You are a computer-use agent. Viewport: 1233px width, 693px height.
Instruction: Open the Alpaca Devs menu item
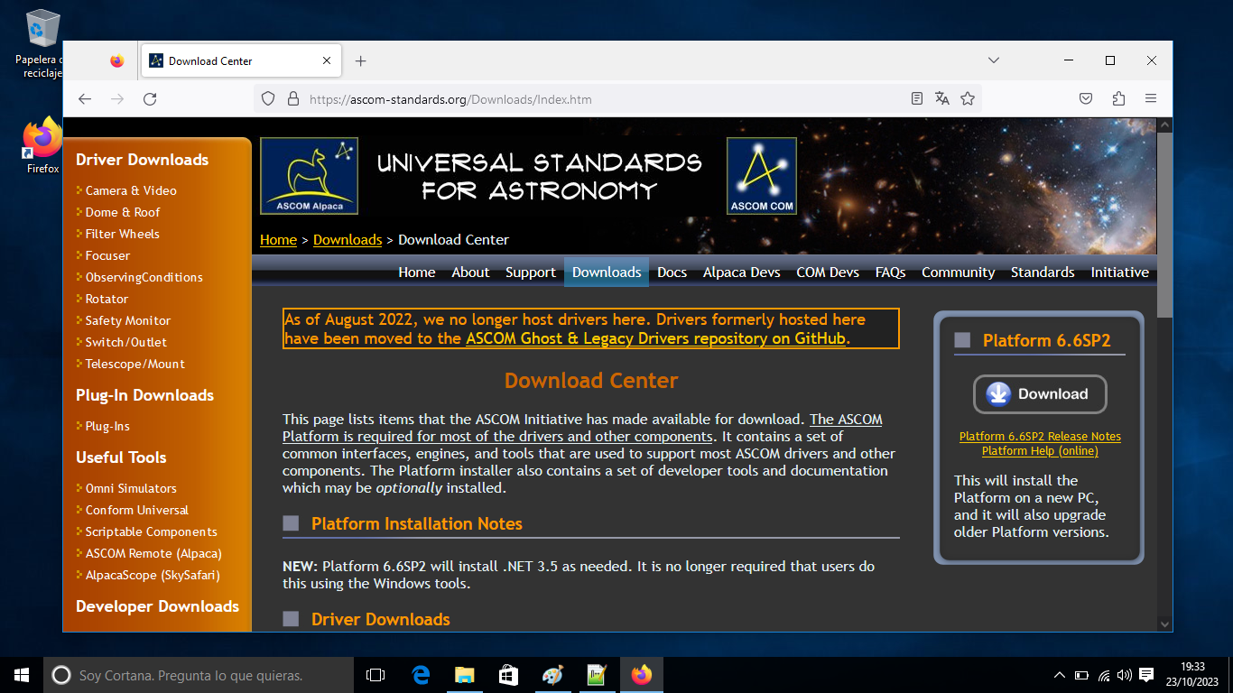[x=742, y=273]
